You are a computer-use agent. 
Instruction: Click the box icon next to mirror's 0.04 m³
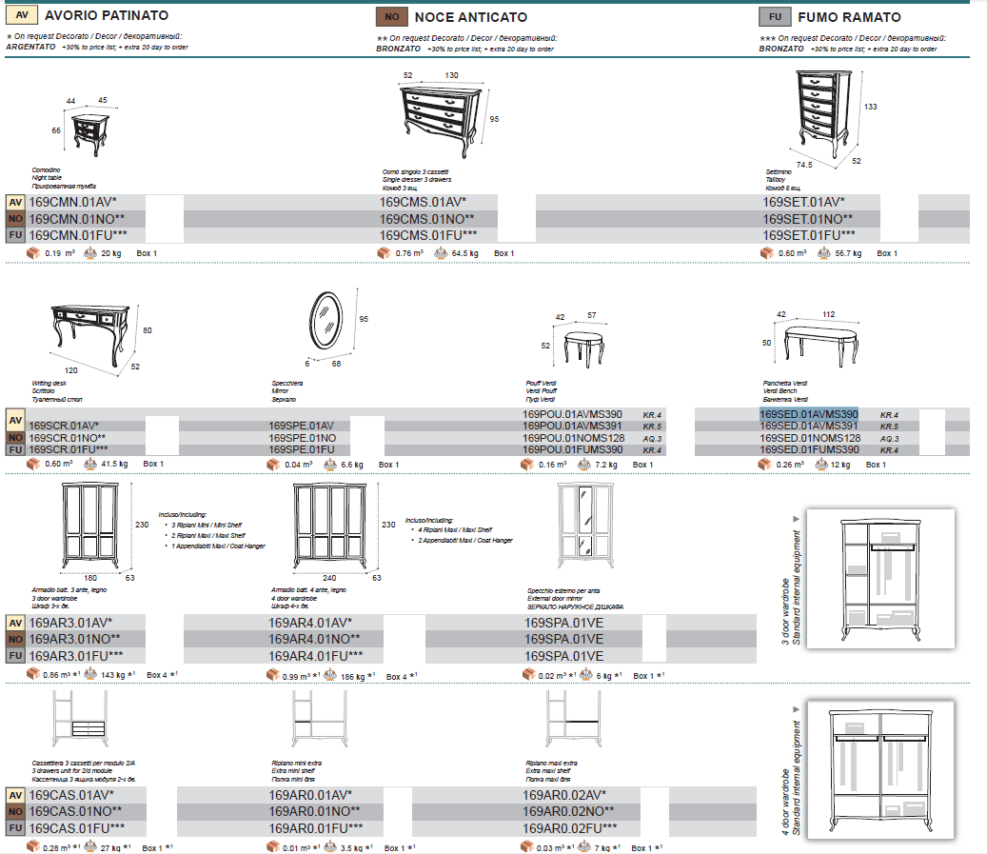[275, 464]
